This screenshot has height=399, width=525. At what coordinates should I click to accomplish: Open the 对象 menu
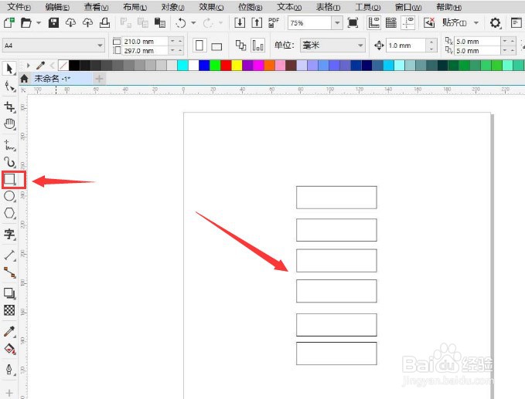click(173, 7)
